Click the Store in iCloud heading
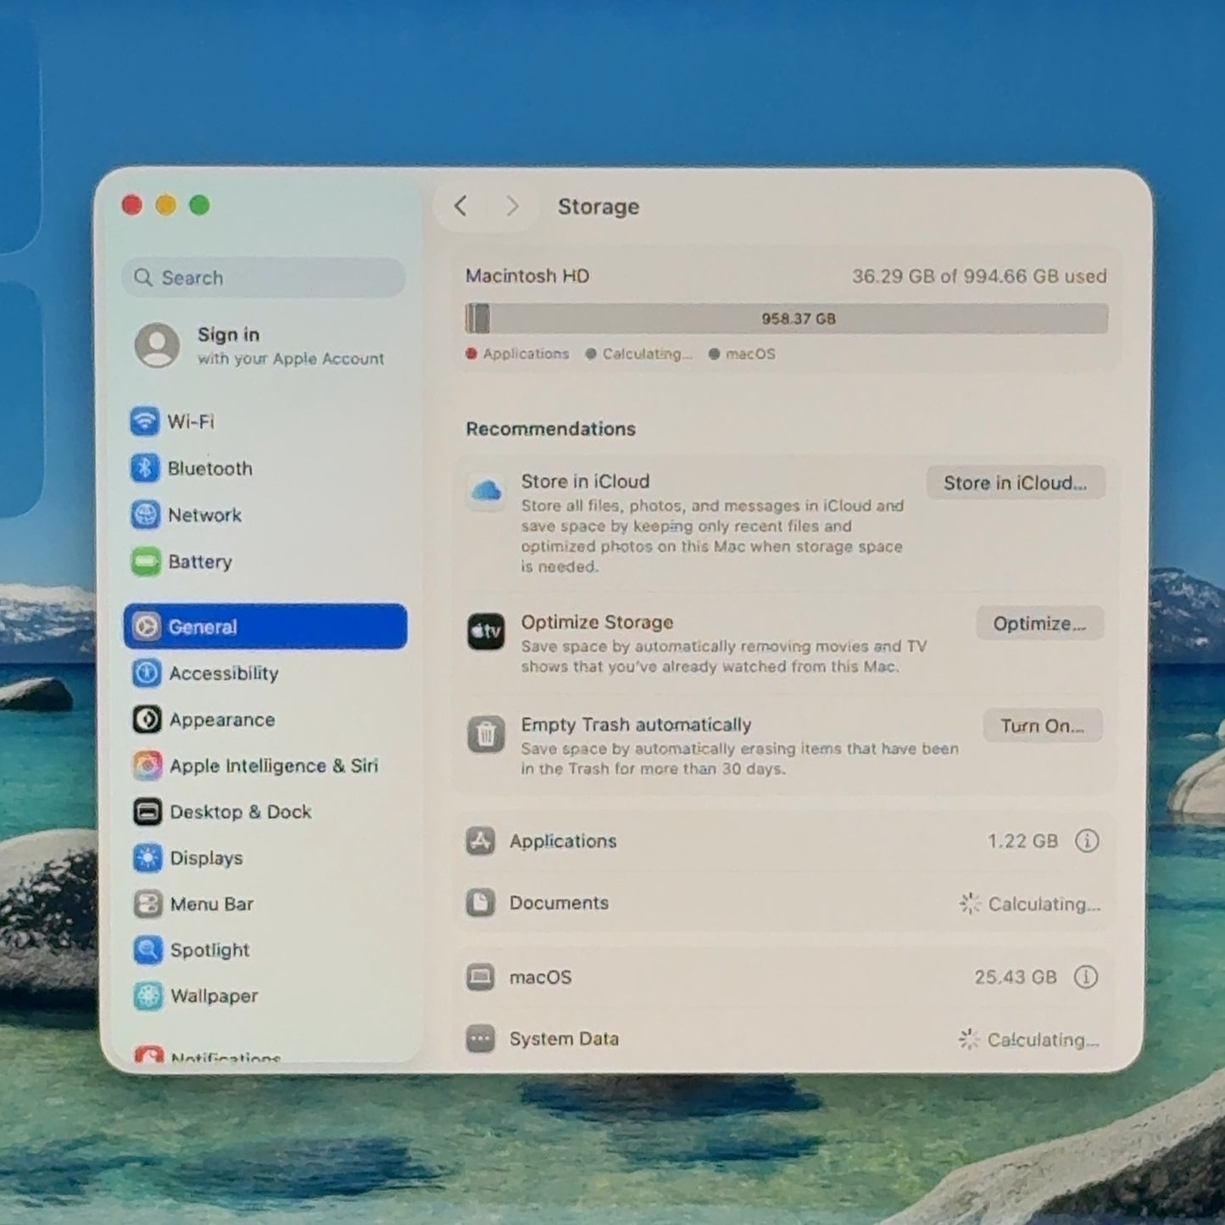This screenshot has height=1225, width=1225. tap(585, 481)
